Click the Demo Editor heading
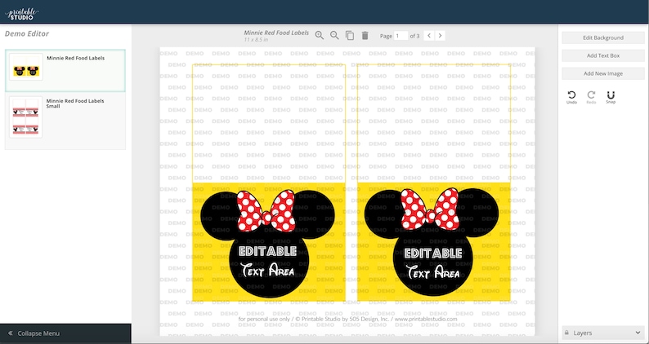Viewport: 649px width, 344px height. [x=27, y=34]
